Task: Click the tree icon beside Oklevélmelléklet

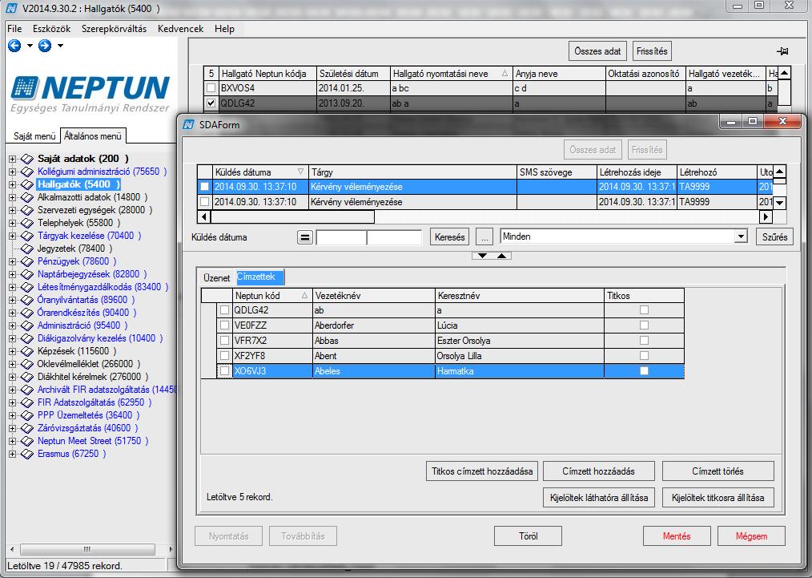Action: tap(27, 364)
